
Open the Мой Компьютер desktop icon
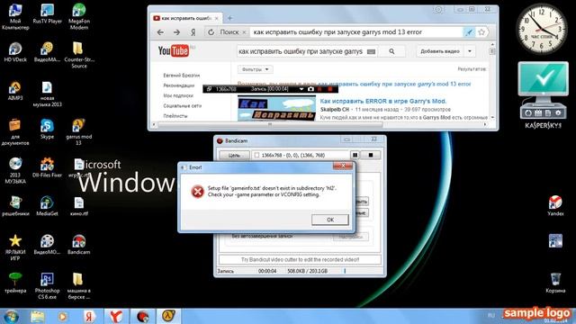[x=15, y=16]
